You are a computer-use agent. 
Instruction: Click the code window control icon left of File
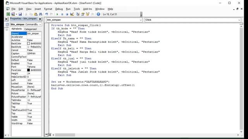(8, 9)
